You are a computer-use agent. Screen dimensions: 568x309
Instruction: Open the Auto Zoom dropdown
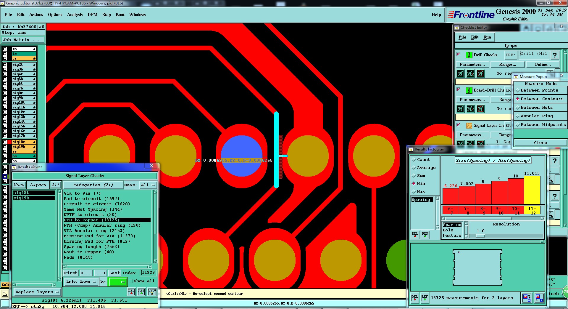[x=81, y=282]
